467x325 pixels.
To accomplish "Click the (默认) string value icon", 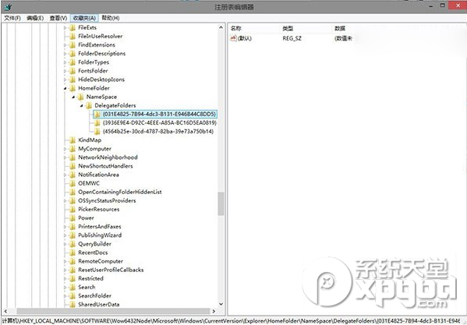I will (x=233, y=38).
